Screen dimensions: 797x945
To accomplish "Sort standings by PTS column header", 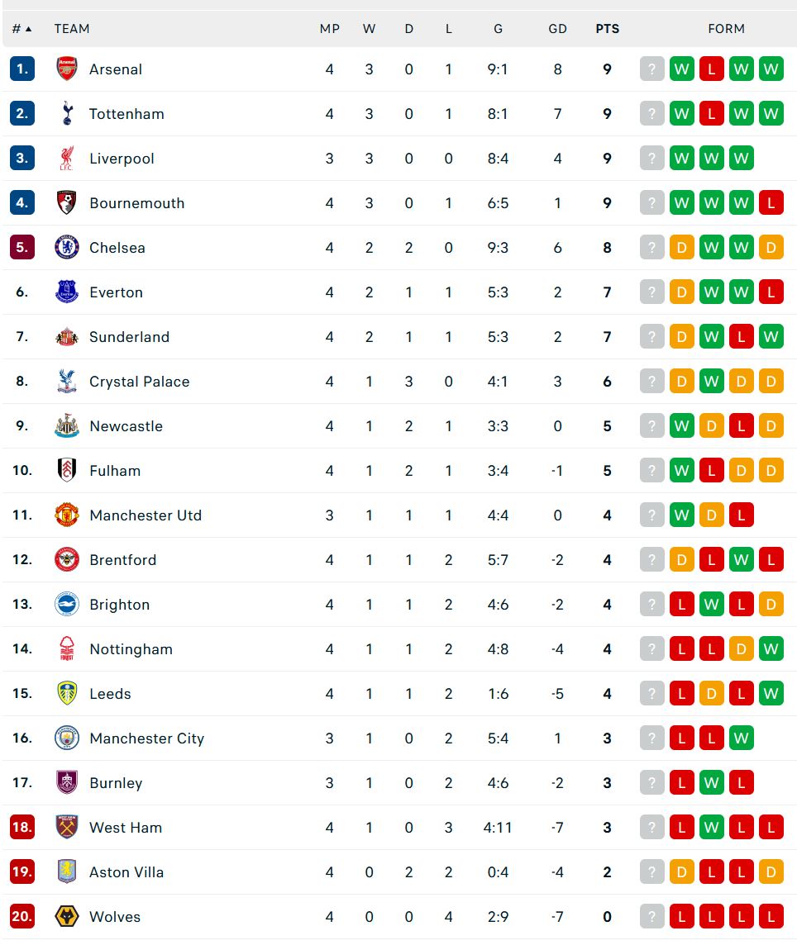I will click(x=607, y=29).
